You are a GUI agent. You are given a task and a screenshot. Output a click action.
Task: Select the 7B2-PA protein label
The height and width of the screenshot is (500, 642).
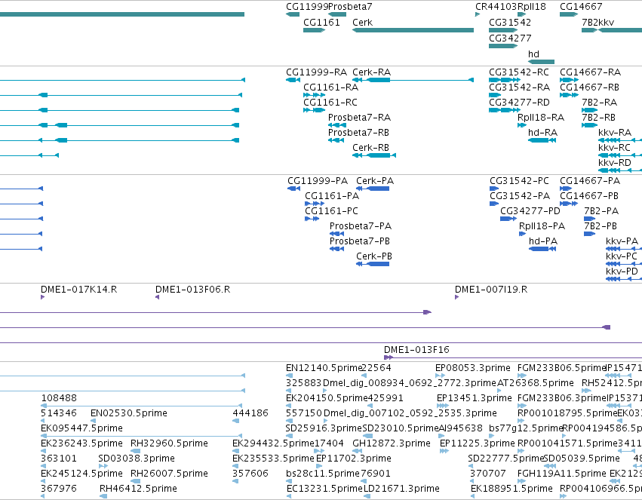coord(601,211)
